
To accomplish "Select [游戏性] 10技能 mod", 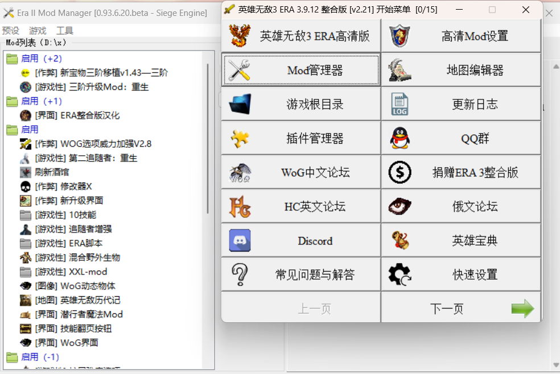I will pyautogui.click(x=65, y=215).
